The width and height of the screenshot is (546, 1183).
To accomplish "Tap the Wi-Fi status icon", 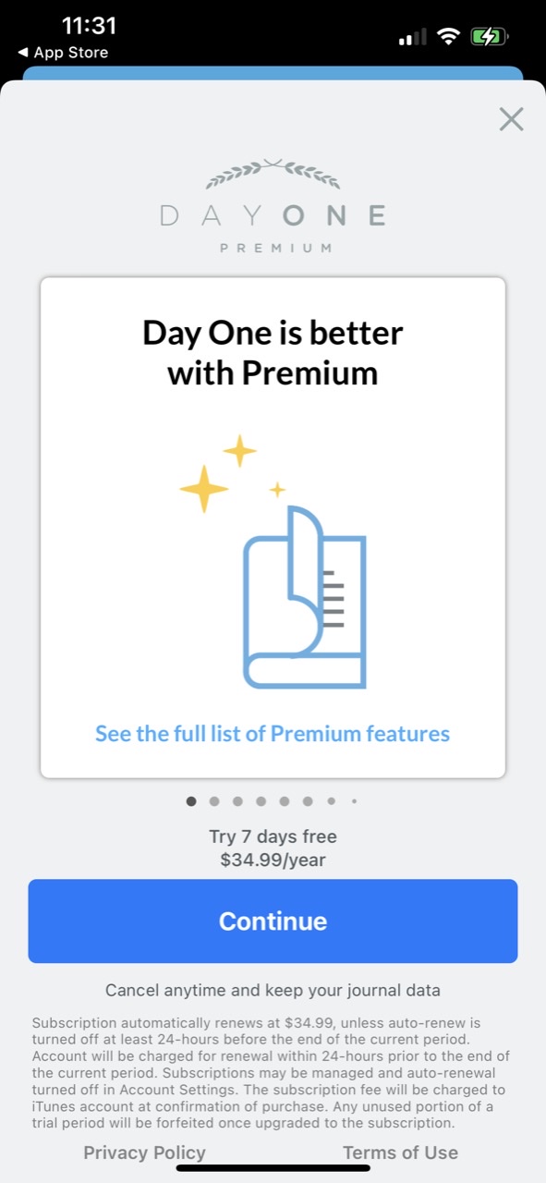I will coord(449,37).
